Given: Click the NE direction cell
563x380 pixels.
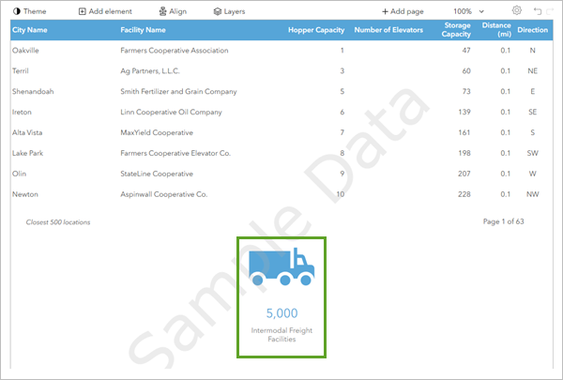Looking at the screenshot, I should [x=532, y=70].
